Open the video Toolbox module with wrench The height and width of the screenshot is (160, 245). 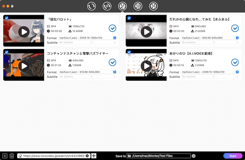(154, 6)
